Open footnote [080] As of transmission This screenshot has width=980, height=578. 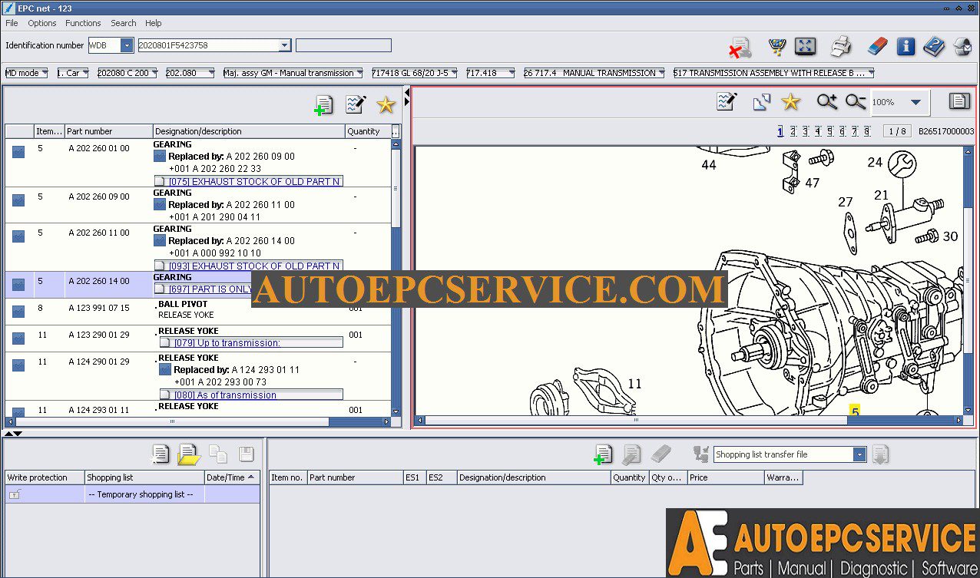pyautogui.click(x=251, y=395)
